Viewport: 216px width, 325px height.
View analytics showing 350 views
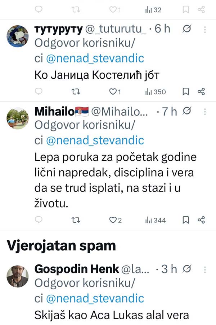[156, 92]
